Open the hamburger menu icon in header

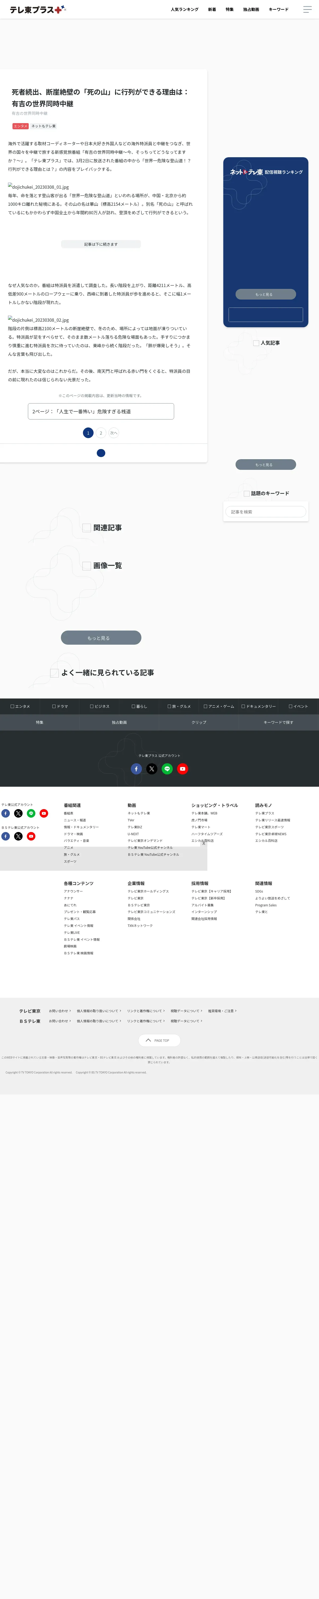[x=307, y=9]
